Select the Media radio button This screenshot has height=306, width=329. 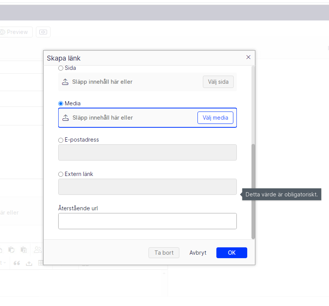coord(61,104)
